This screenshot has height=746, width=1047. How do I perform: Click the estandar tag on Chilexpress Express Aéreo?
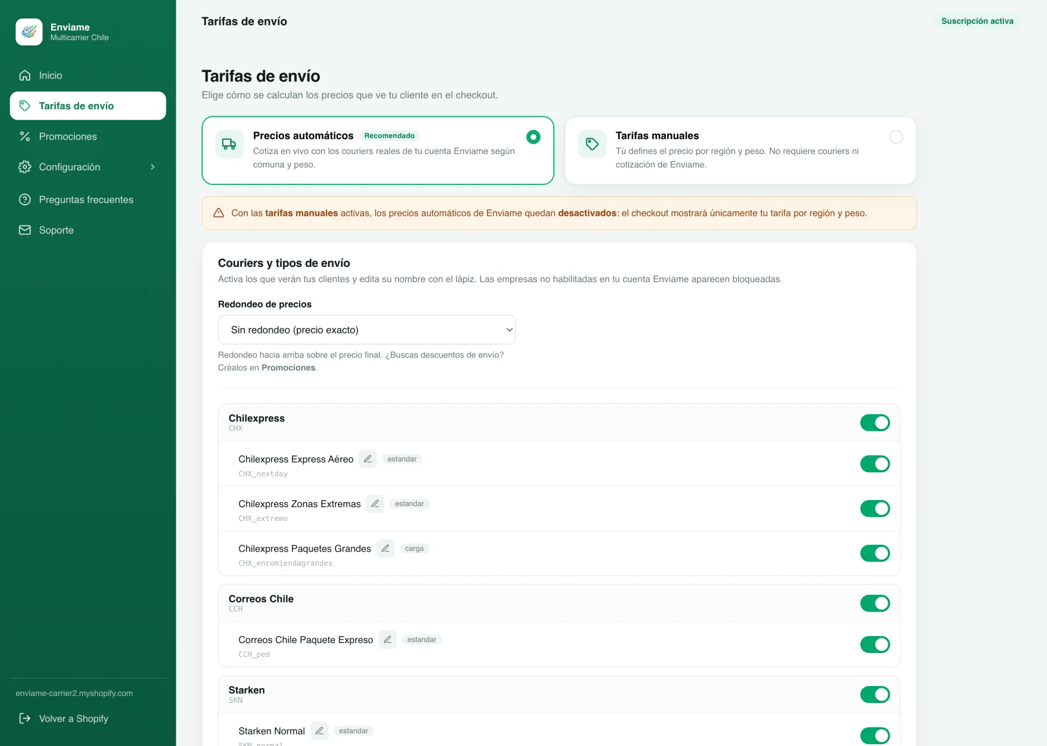pyautogui.click(x=402, y=459)
